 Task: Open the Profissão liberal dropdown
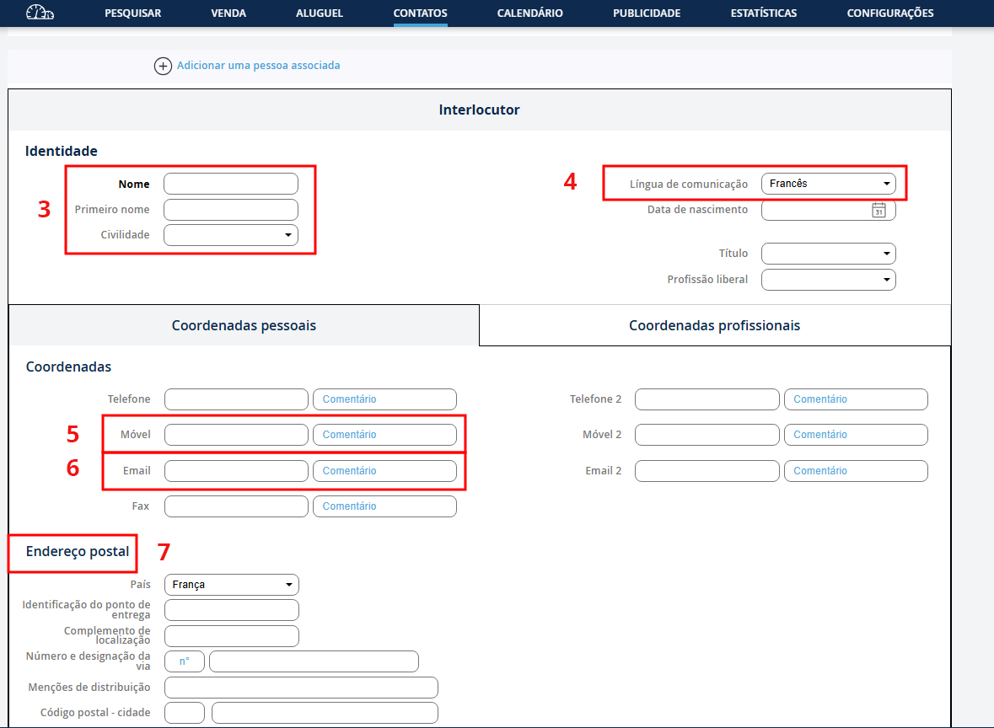(828, 280)
